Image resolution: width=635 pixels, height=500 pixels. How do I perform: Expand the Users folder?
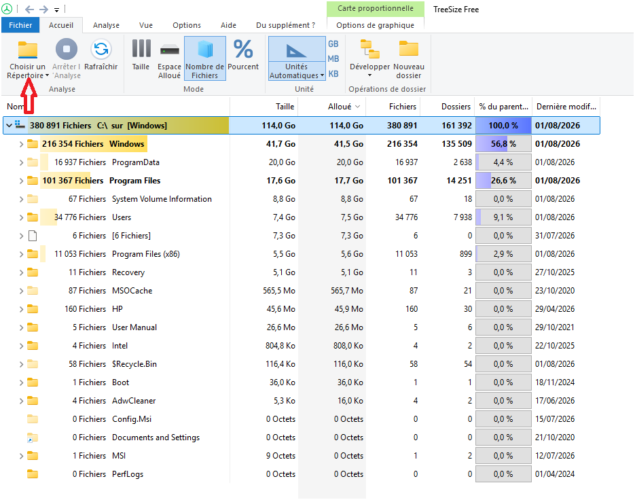point(21,217)
